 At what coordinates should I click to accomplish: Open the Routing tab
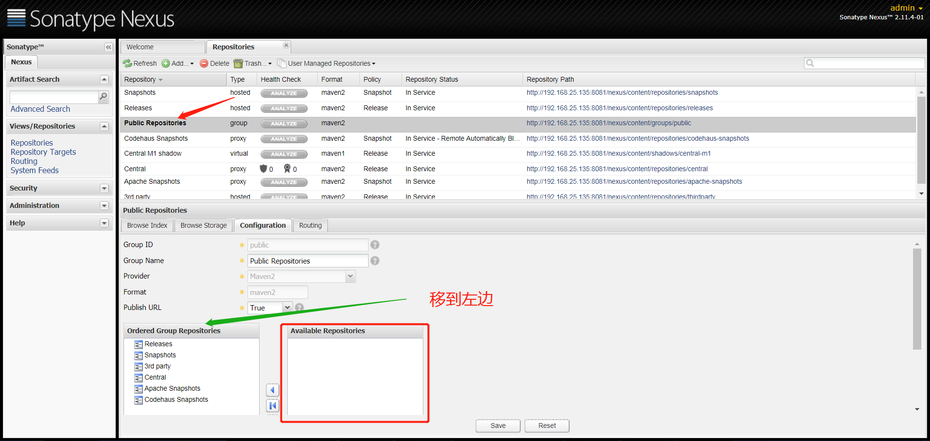[310, 225]
